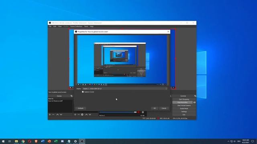Adjust the audio mixer volume slider
The image size is (257, 144).
coord(118,112)
